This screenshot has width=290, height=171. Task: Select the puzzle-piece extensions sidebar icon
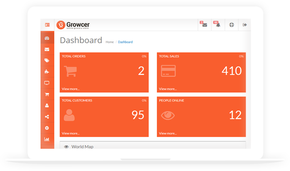point(47,72)
